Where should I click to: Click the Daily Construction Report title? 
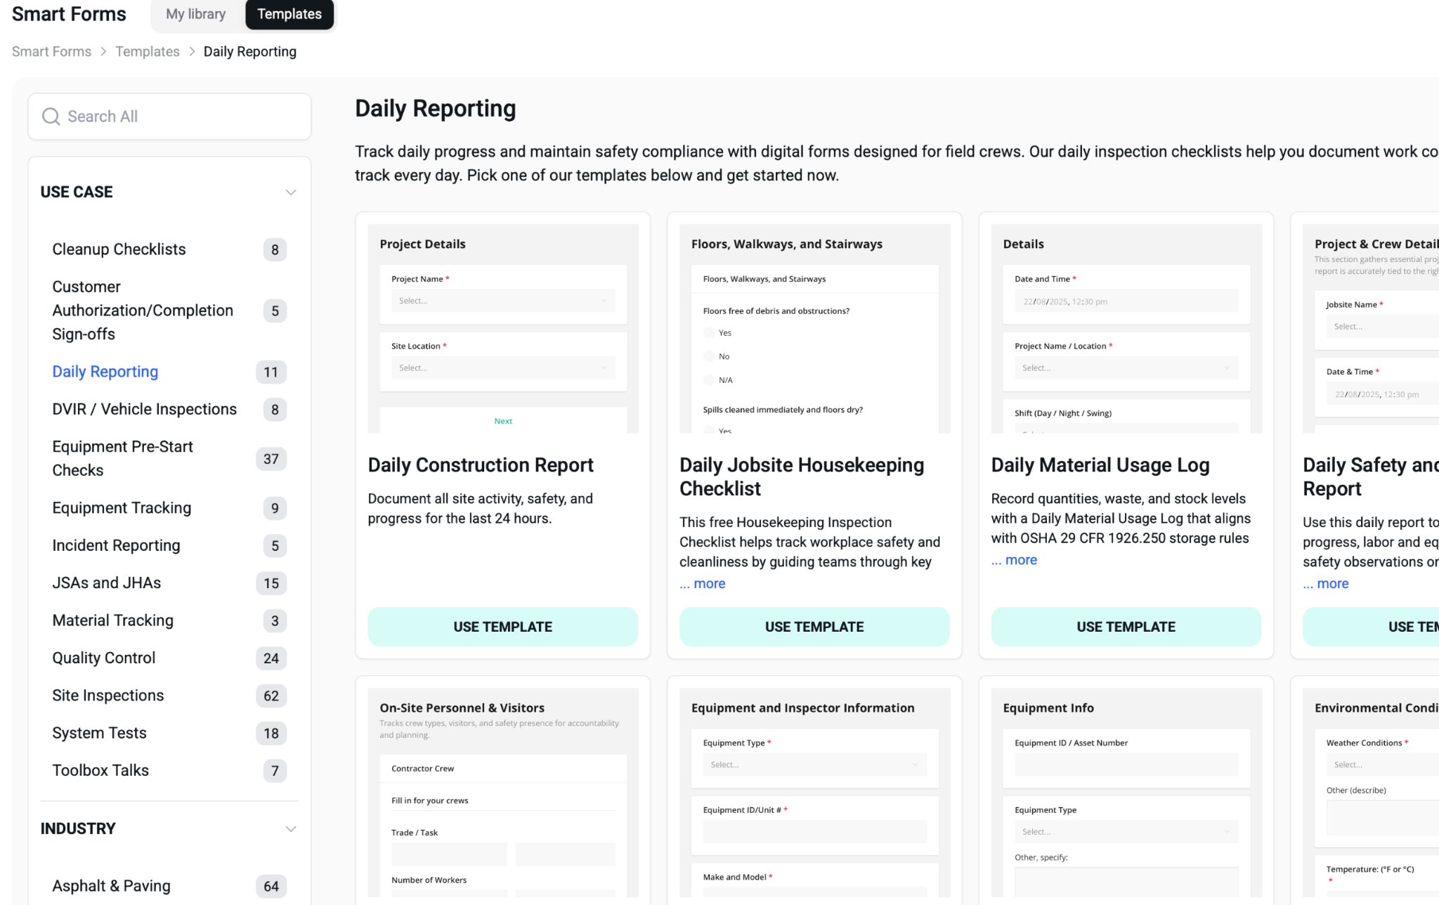click(x=481, y=465)
